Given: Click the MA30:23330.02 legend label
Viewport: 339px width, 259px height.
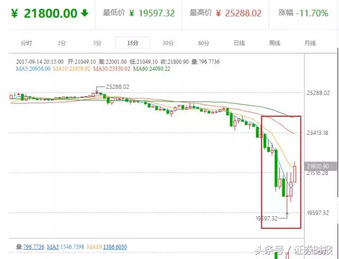Looking at the screenshot, I should pyautogui.click(x=112, y=69).
